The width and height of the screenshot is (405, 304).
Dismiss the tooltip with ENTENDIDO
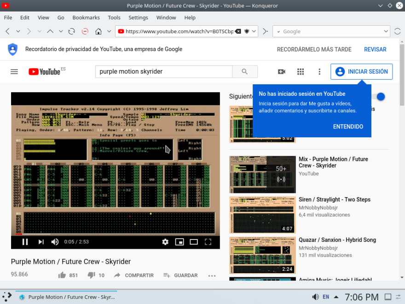point(348,127)
